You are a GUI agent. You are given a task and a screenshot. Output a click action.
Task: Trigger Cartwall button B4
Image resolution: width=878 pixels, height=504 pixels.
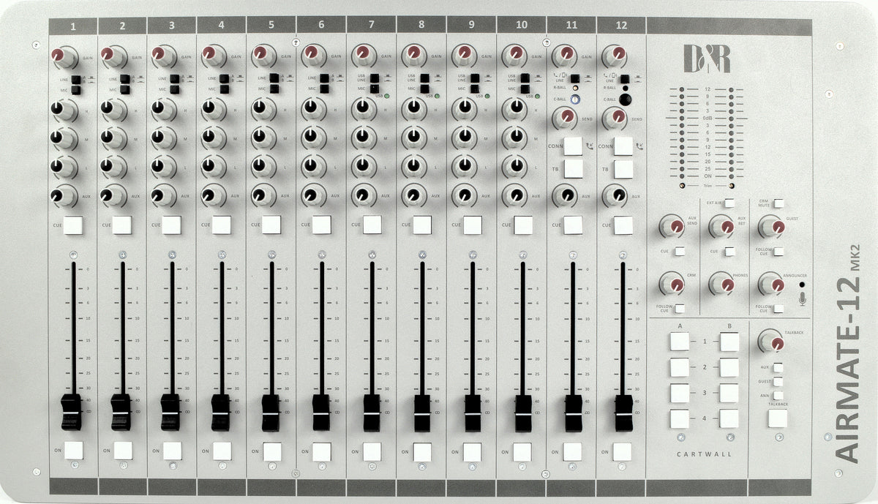729,419
